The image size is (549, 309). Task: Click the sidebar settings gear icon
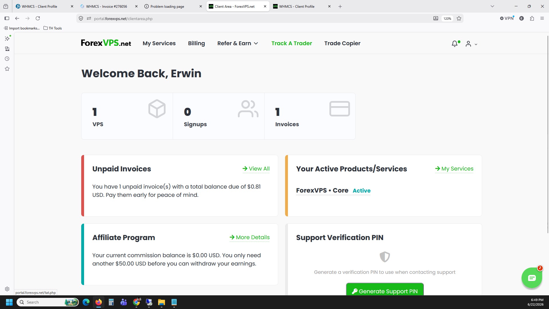(7, 289)
